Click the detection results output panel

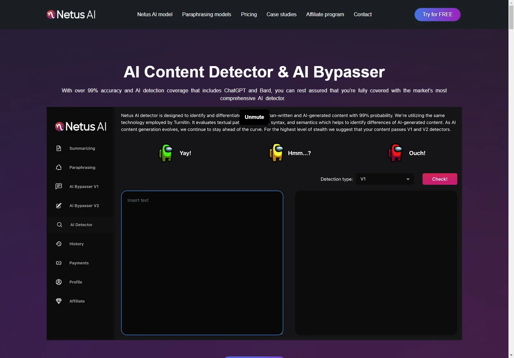click(x=376, y=263)
